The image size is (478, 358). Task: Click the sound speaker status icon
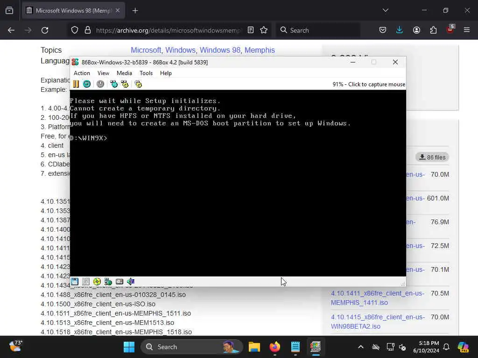131,282
